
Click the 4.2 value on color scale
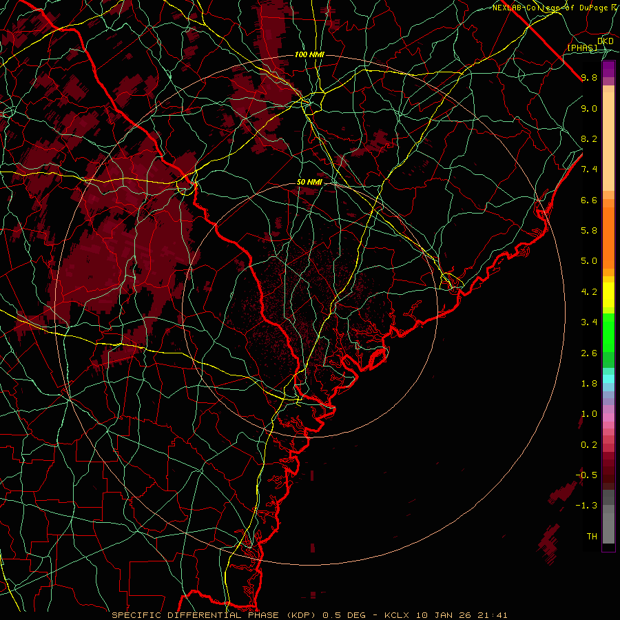click(x=589, y=292)
